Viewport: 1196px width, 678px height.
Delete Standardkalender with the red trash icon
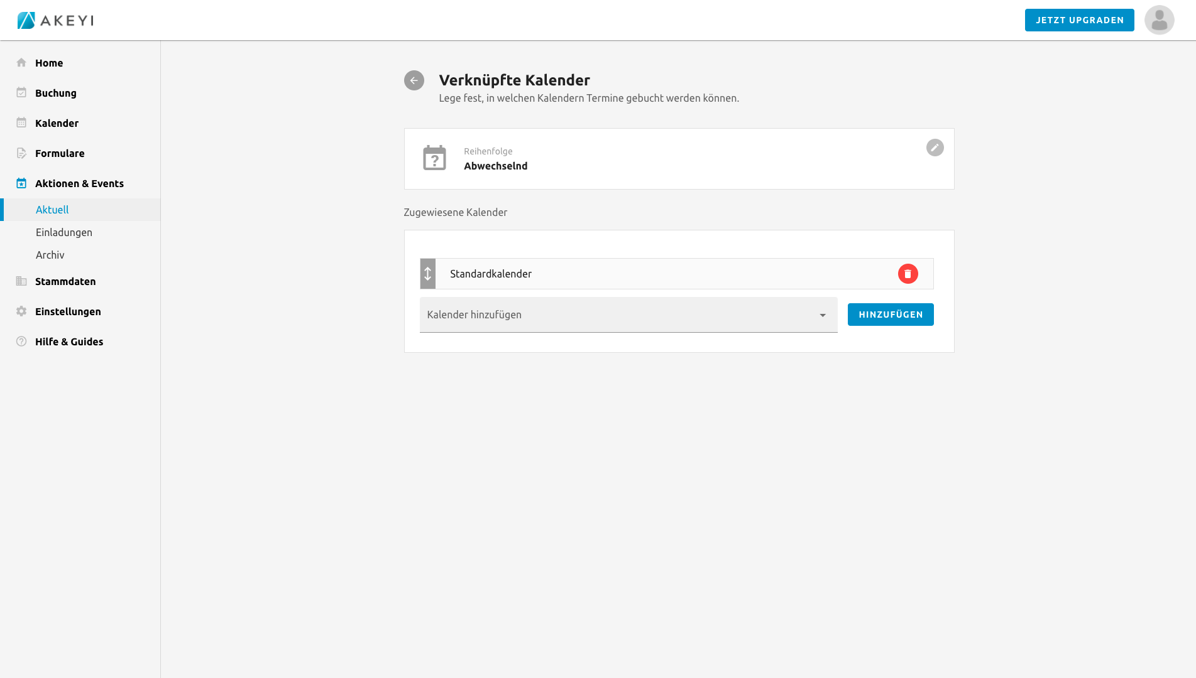click(x=908, y=274)
